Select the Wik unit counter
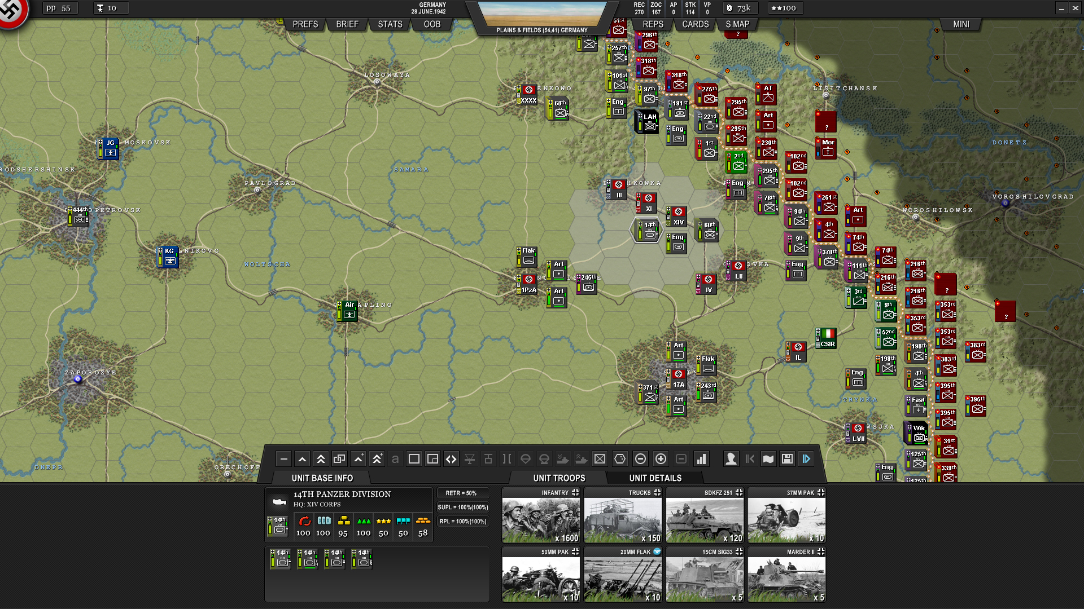Screen dimensions: 1084x609 click(x=917, y=433)
